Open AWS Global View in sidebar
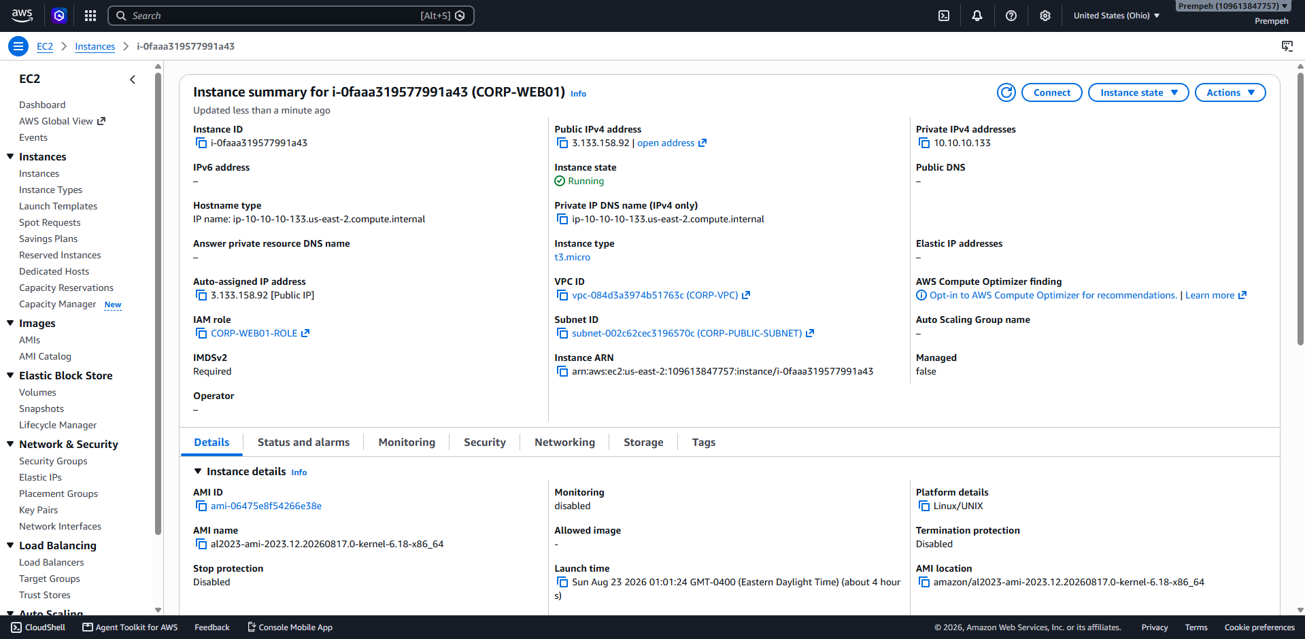 pyautogui.click(x=62, y=121)
